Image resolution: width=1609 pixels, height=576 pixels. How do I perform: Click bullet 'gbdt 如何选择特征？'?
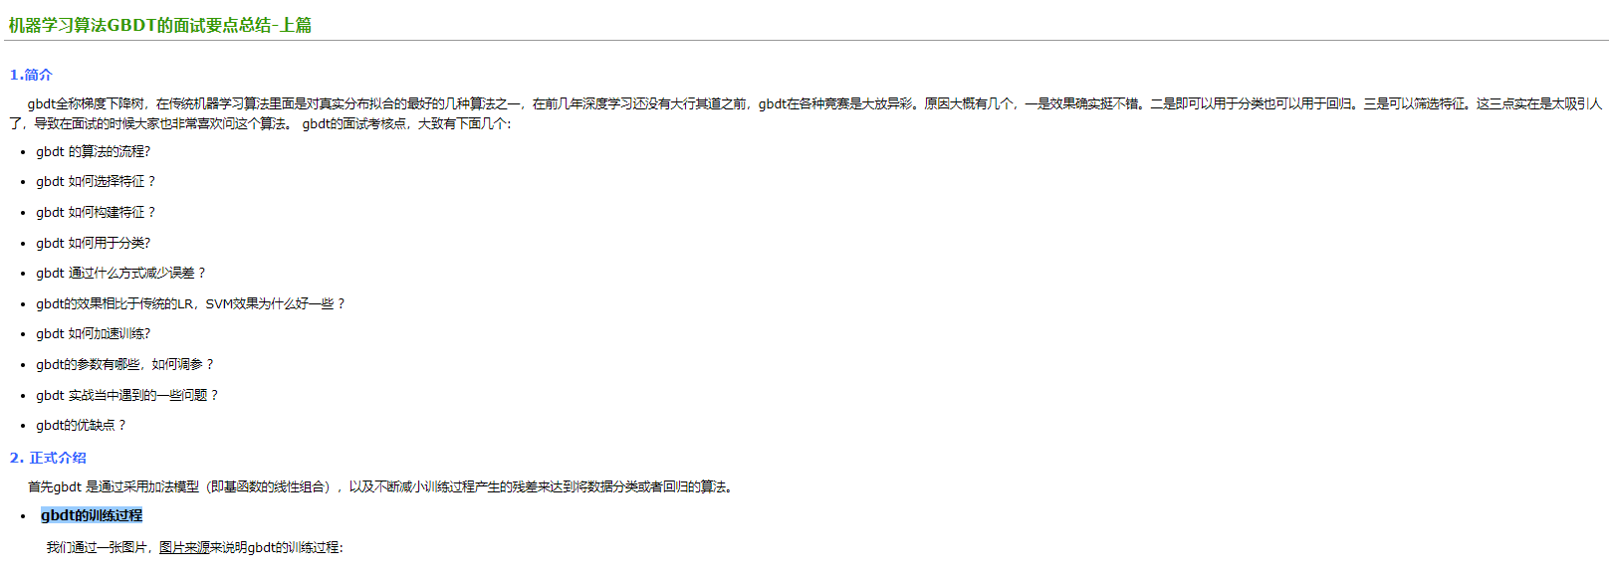tap(97, 181)
